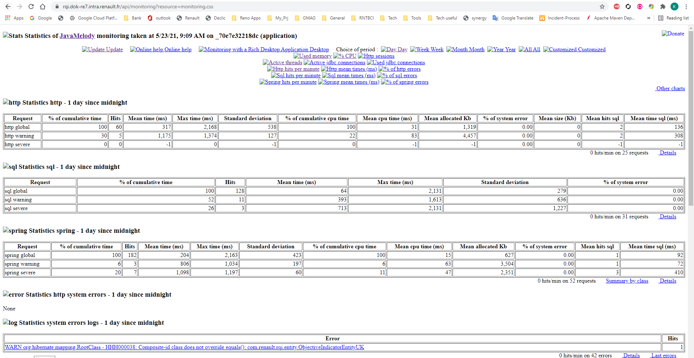The image size is (694, 358).
Task: Click the address bar URL
Action: click(138, 6)
